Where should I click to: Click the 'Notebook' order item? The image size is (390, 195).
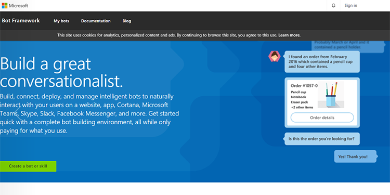pos(298,97)
